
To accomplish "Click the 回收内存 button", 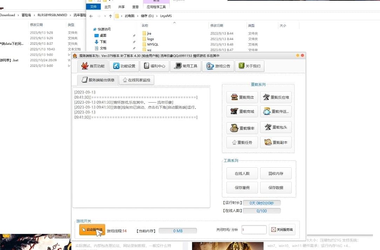I will click(276, 173).
